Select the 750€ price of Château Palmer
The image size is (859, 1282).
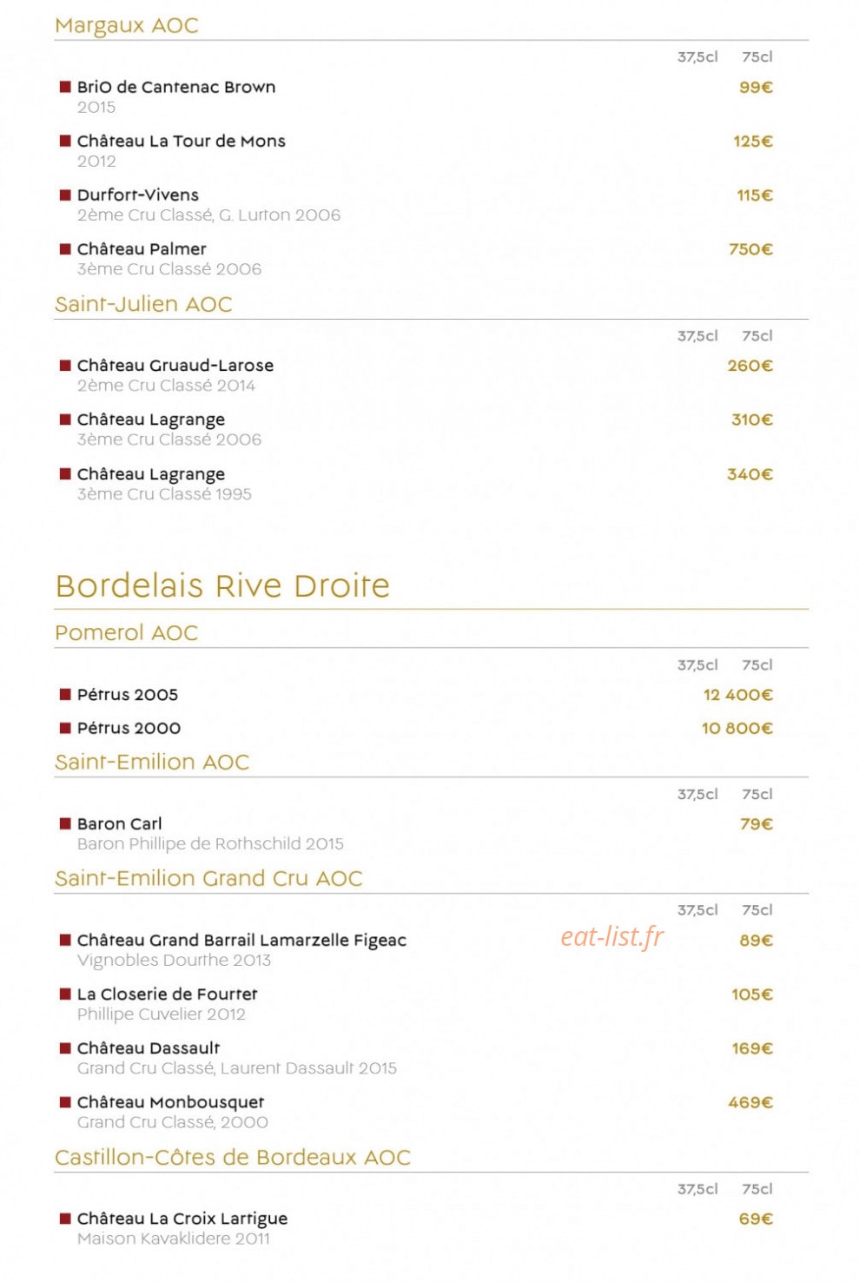[750, 249]
